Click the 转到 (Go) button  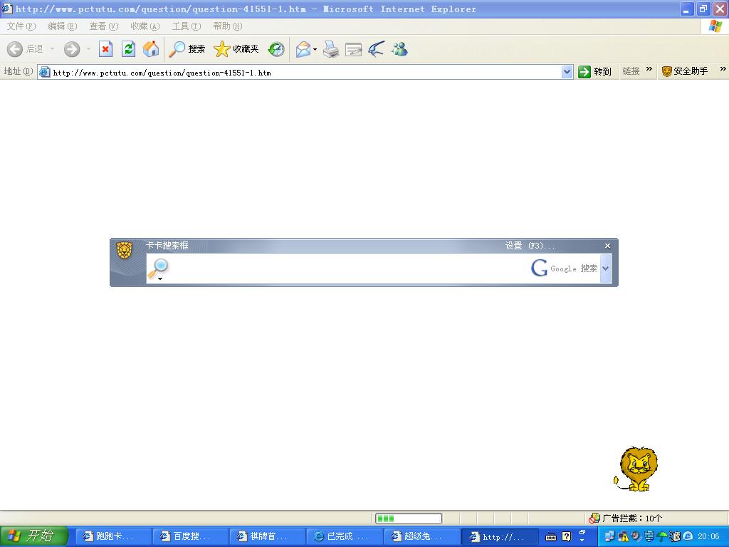(x=594, y=72)
